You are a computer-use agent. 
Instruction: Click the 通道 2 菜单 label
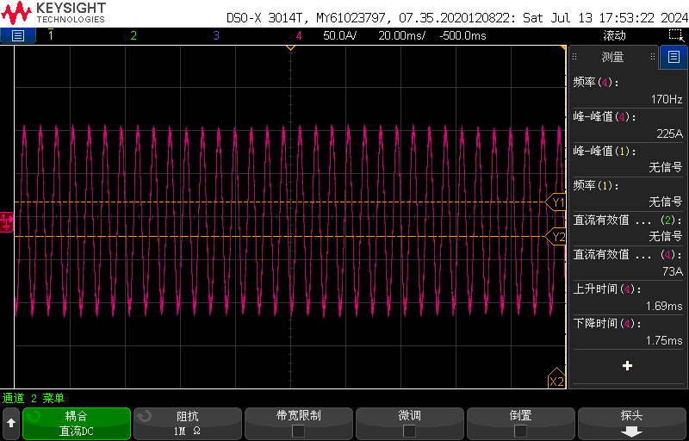click(x=34, y=399)
